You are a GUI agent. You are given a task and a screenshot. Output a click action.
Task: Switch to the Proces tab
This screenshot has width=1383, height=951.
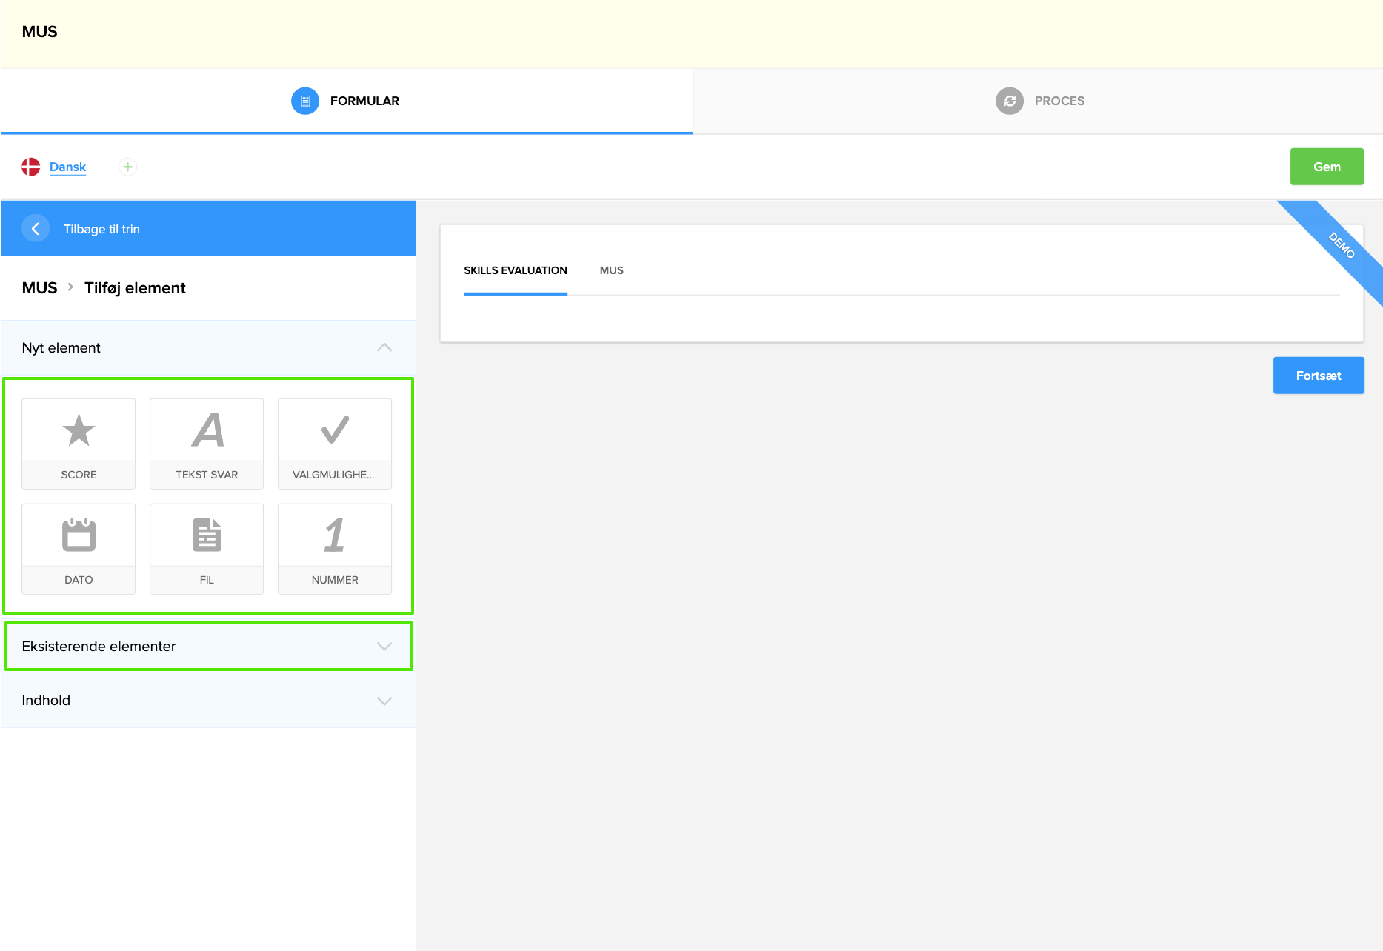coord(1039,101)
